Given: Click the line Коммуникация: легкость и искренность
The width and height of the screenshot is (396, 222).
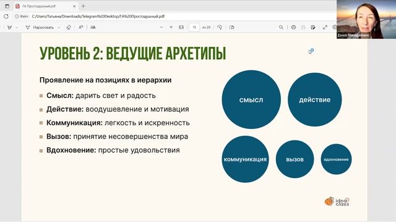Looking at the screenshot, I should pyautogui.click(x=118, y=123).
